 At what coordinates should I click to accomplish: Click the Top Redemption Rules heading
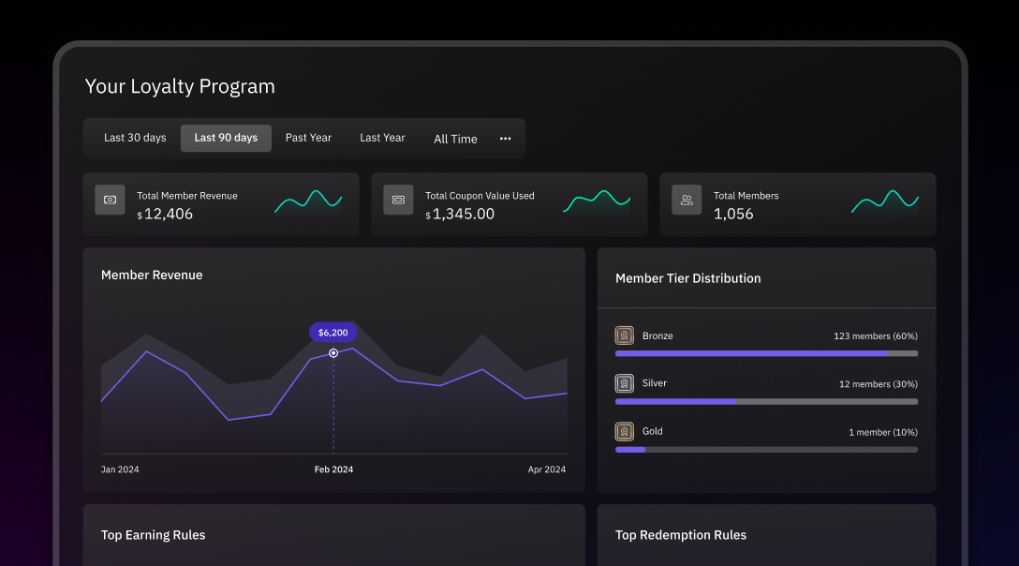[x=681, y=535]
